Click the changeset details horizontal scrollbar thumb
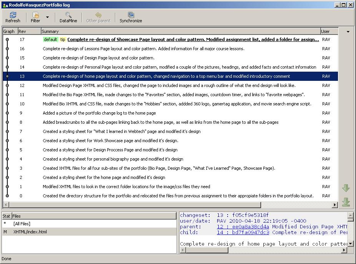The width and height of the screenshot is (356, 264). click(207, 250)
